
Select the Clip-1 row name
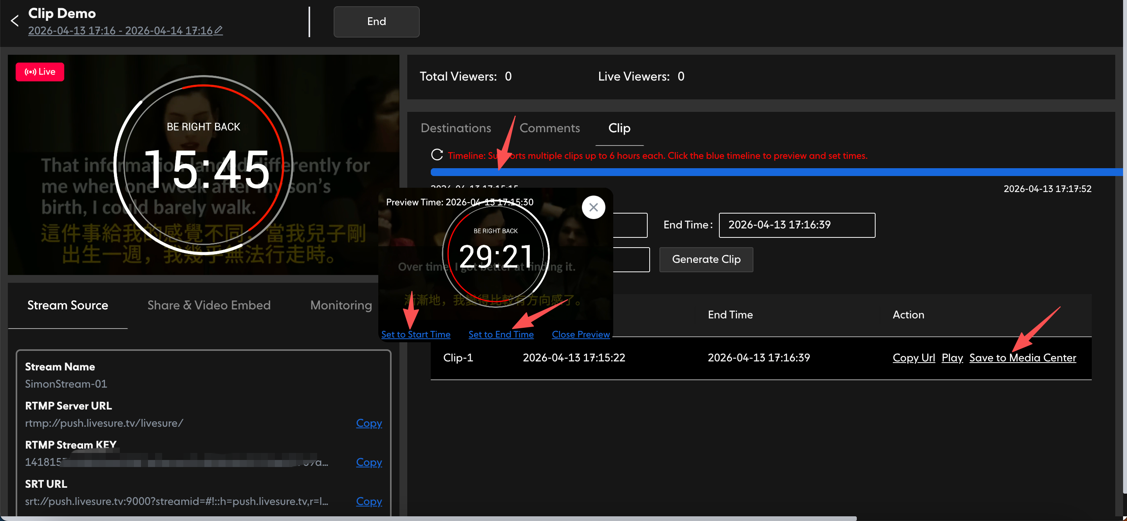click(458, 358)
